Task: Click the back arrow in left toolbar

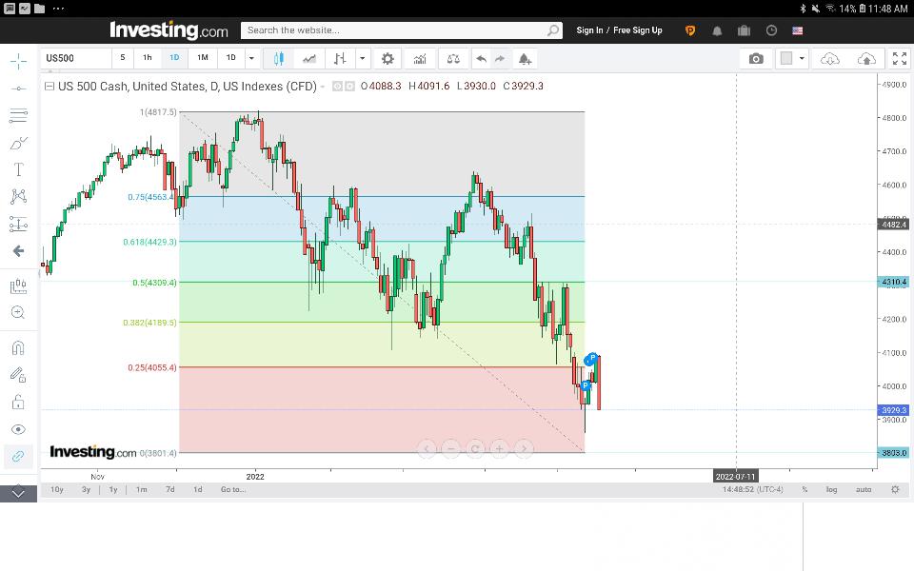Action: click(18, 251)
